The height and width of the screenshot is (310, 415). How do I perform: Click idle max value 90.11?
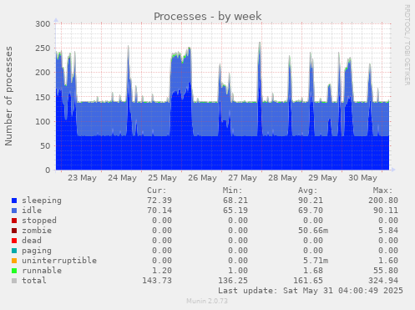pos(386,211)
